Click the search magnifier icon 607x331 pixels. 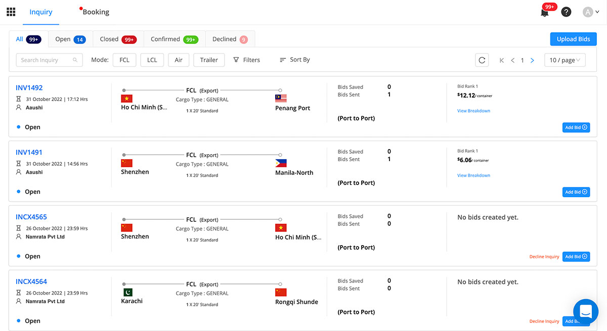[x=75, y=60]
